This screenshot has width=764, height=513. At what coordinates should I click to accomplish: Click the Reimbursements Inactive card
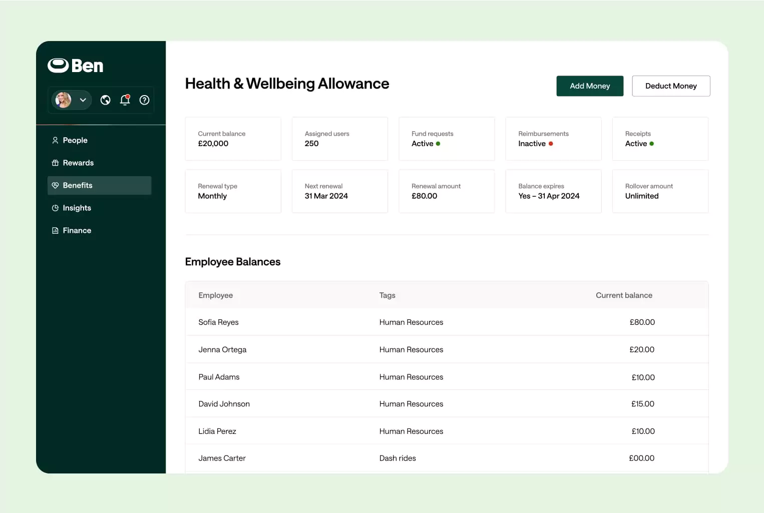[x=553, y=139]
